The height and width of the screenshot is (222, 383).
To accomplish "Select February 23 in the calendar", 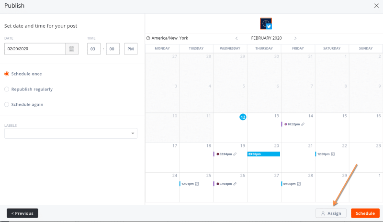I will click(x=378, y=145).
